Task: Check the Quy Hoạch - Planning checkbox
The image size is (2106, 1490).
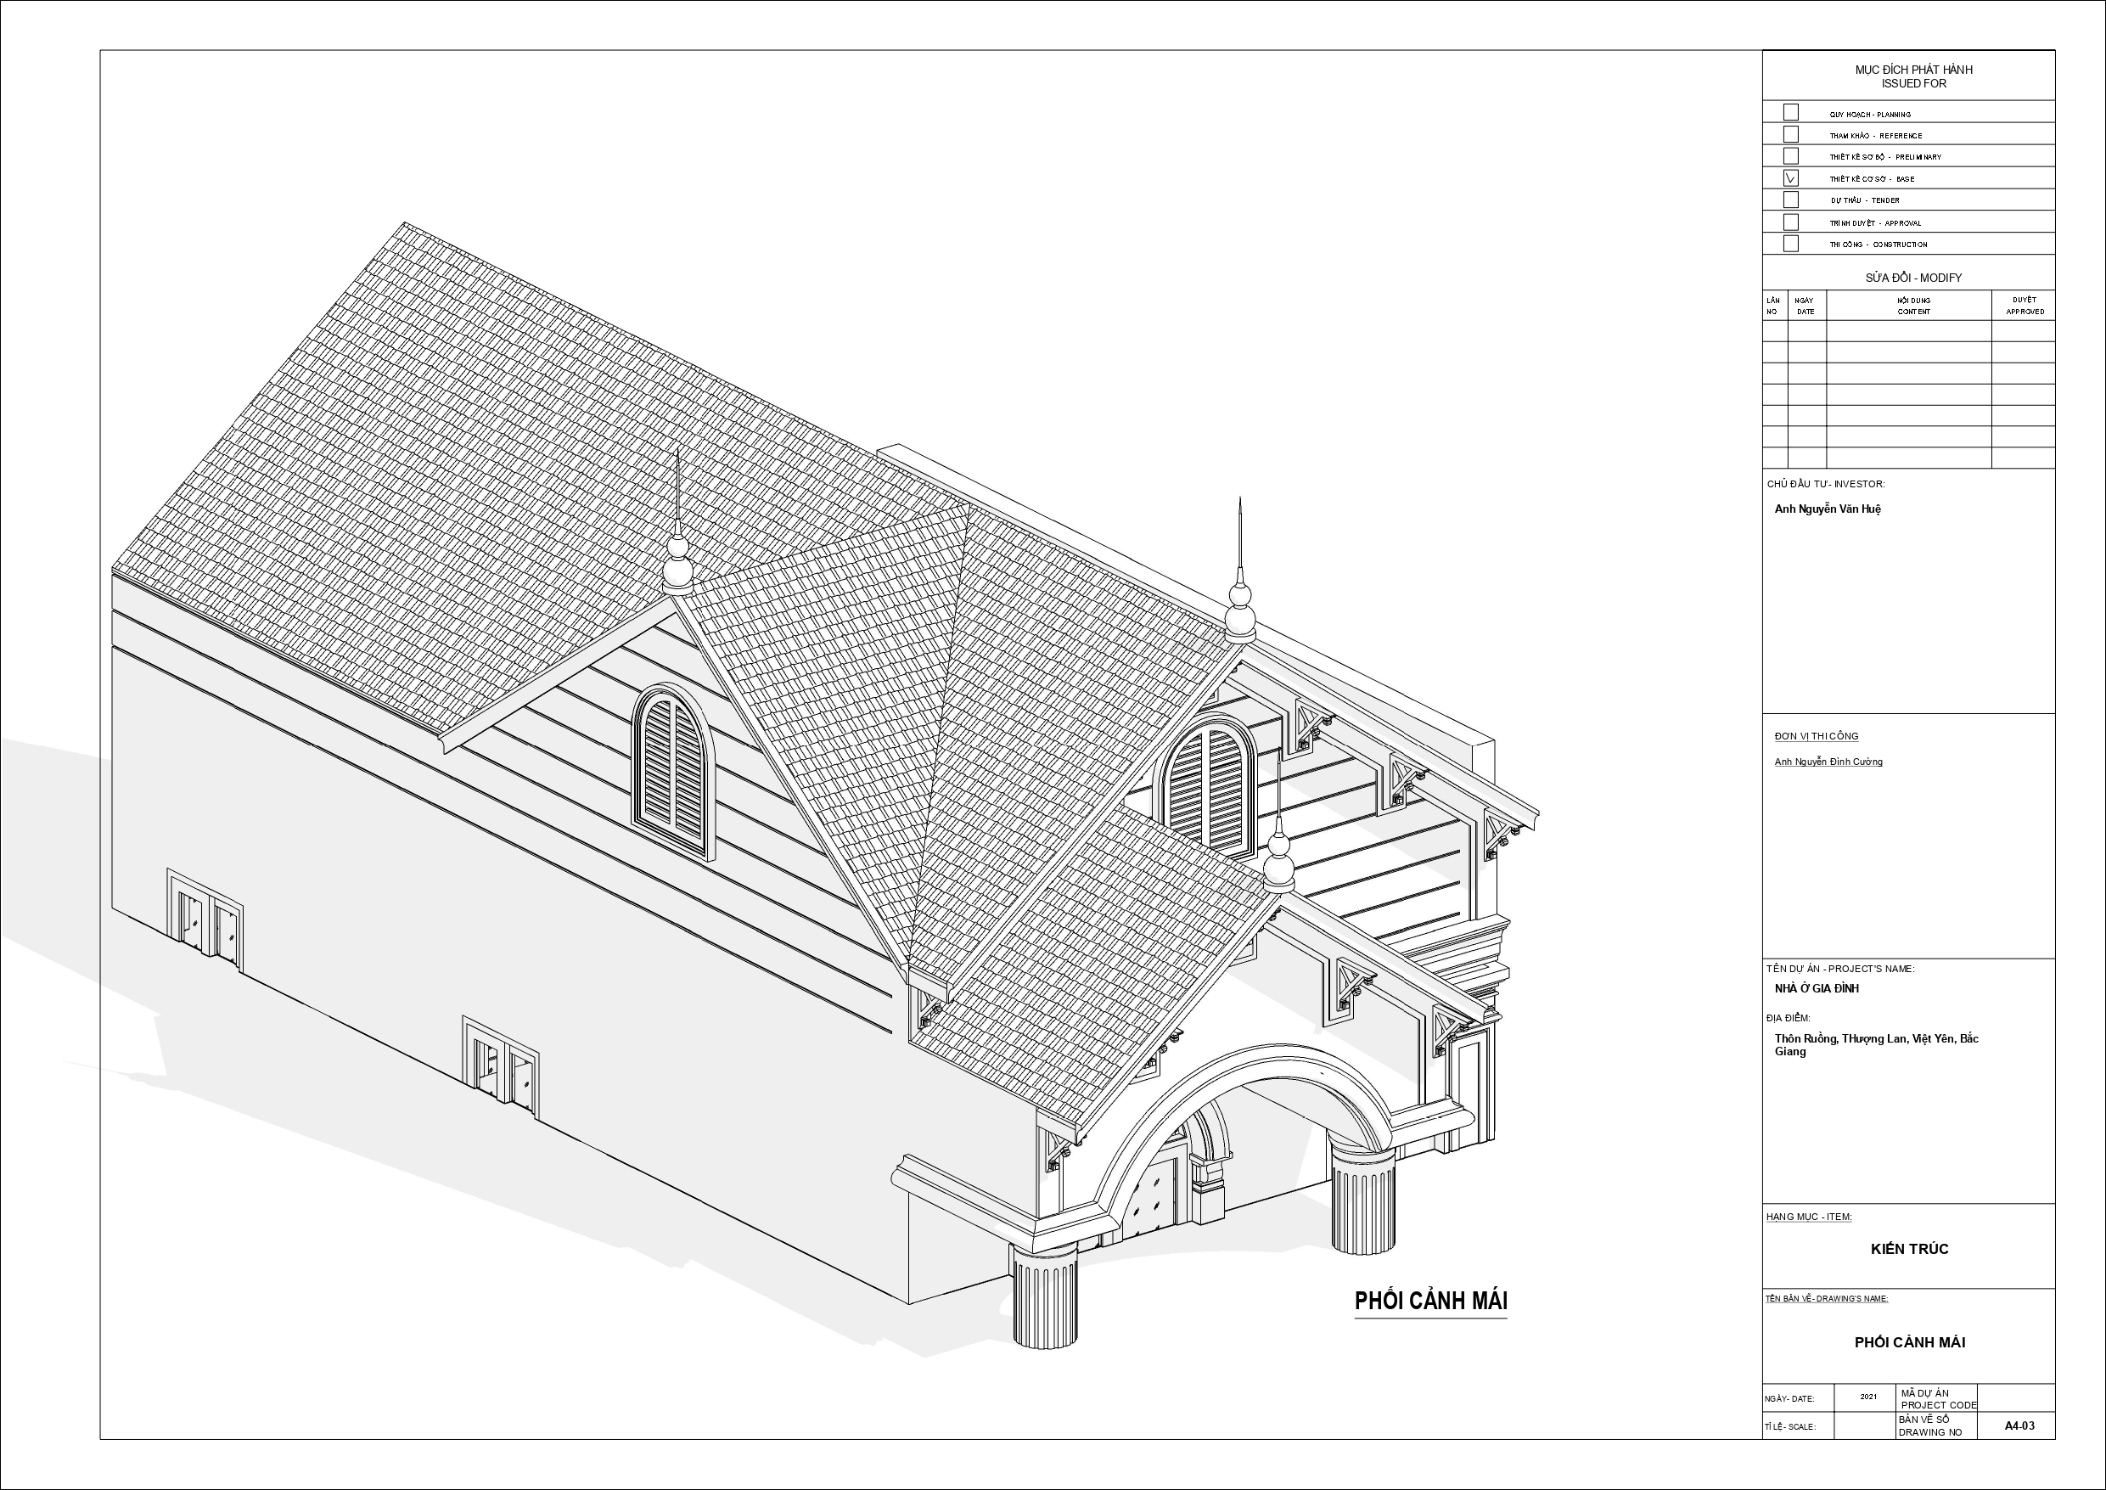Action: pyautogui.click(x=1789, y=113)
